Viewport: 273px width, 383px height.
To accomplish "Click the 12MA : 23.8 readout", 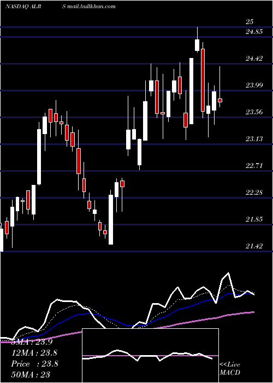I will coord(35,353).
